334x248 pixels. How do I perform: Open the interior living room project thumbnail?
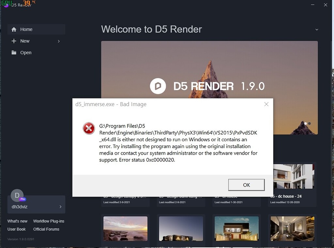tap(292, 228)
